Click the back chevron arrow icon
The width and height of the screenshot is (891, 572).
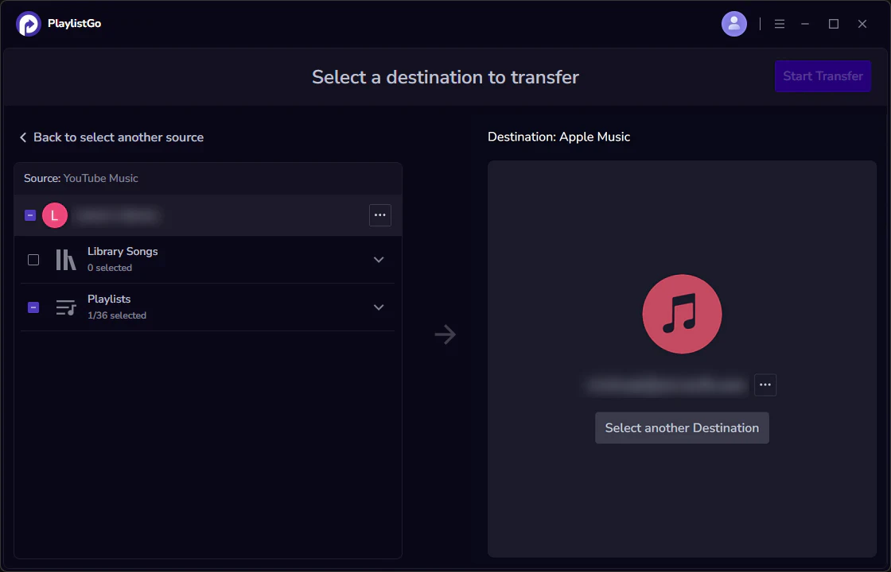[23, 137]
